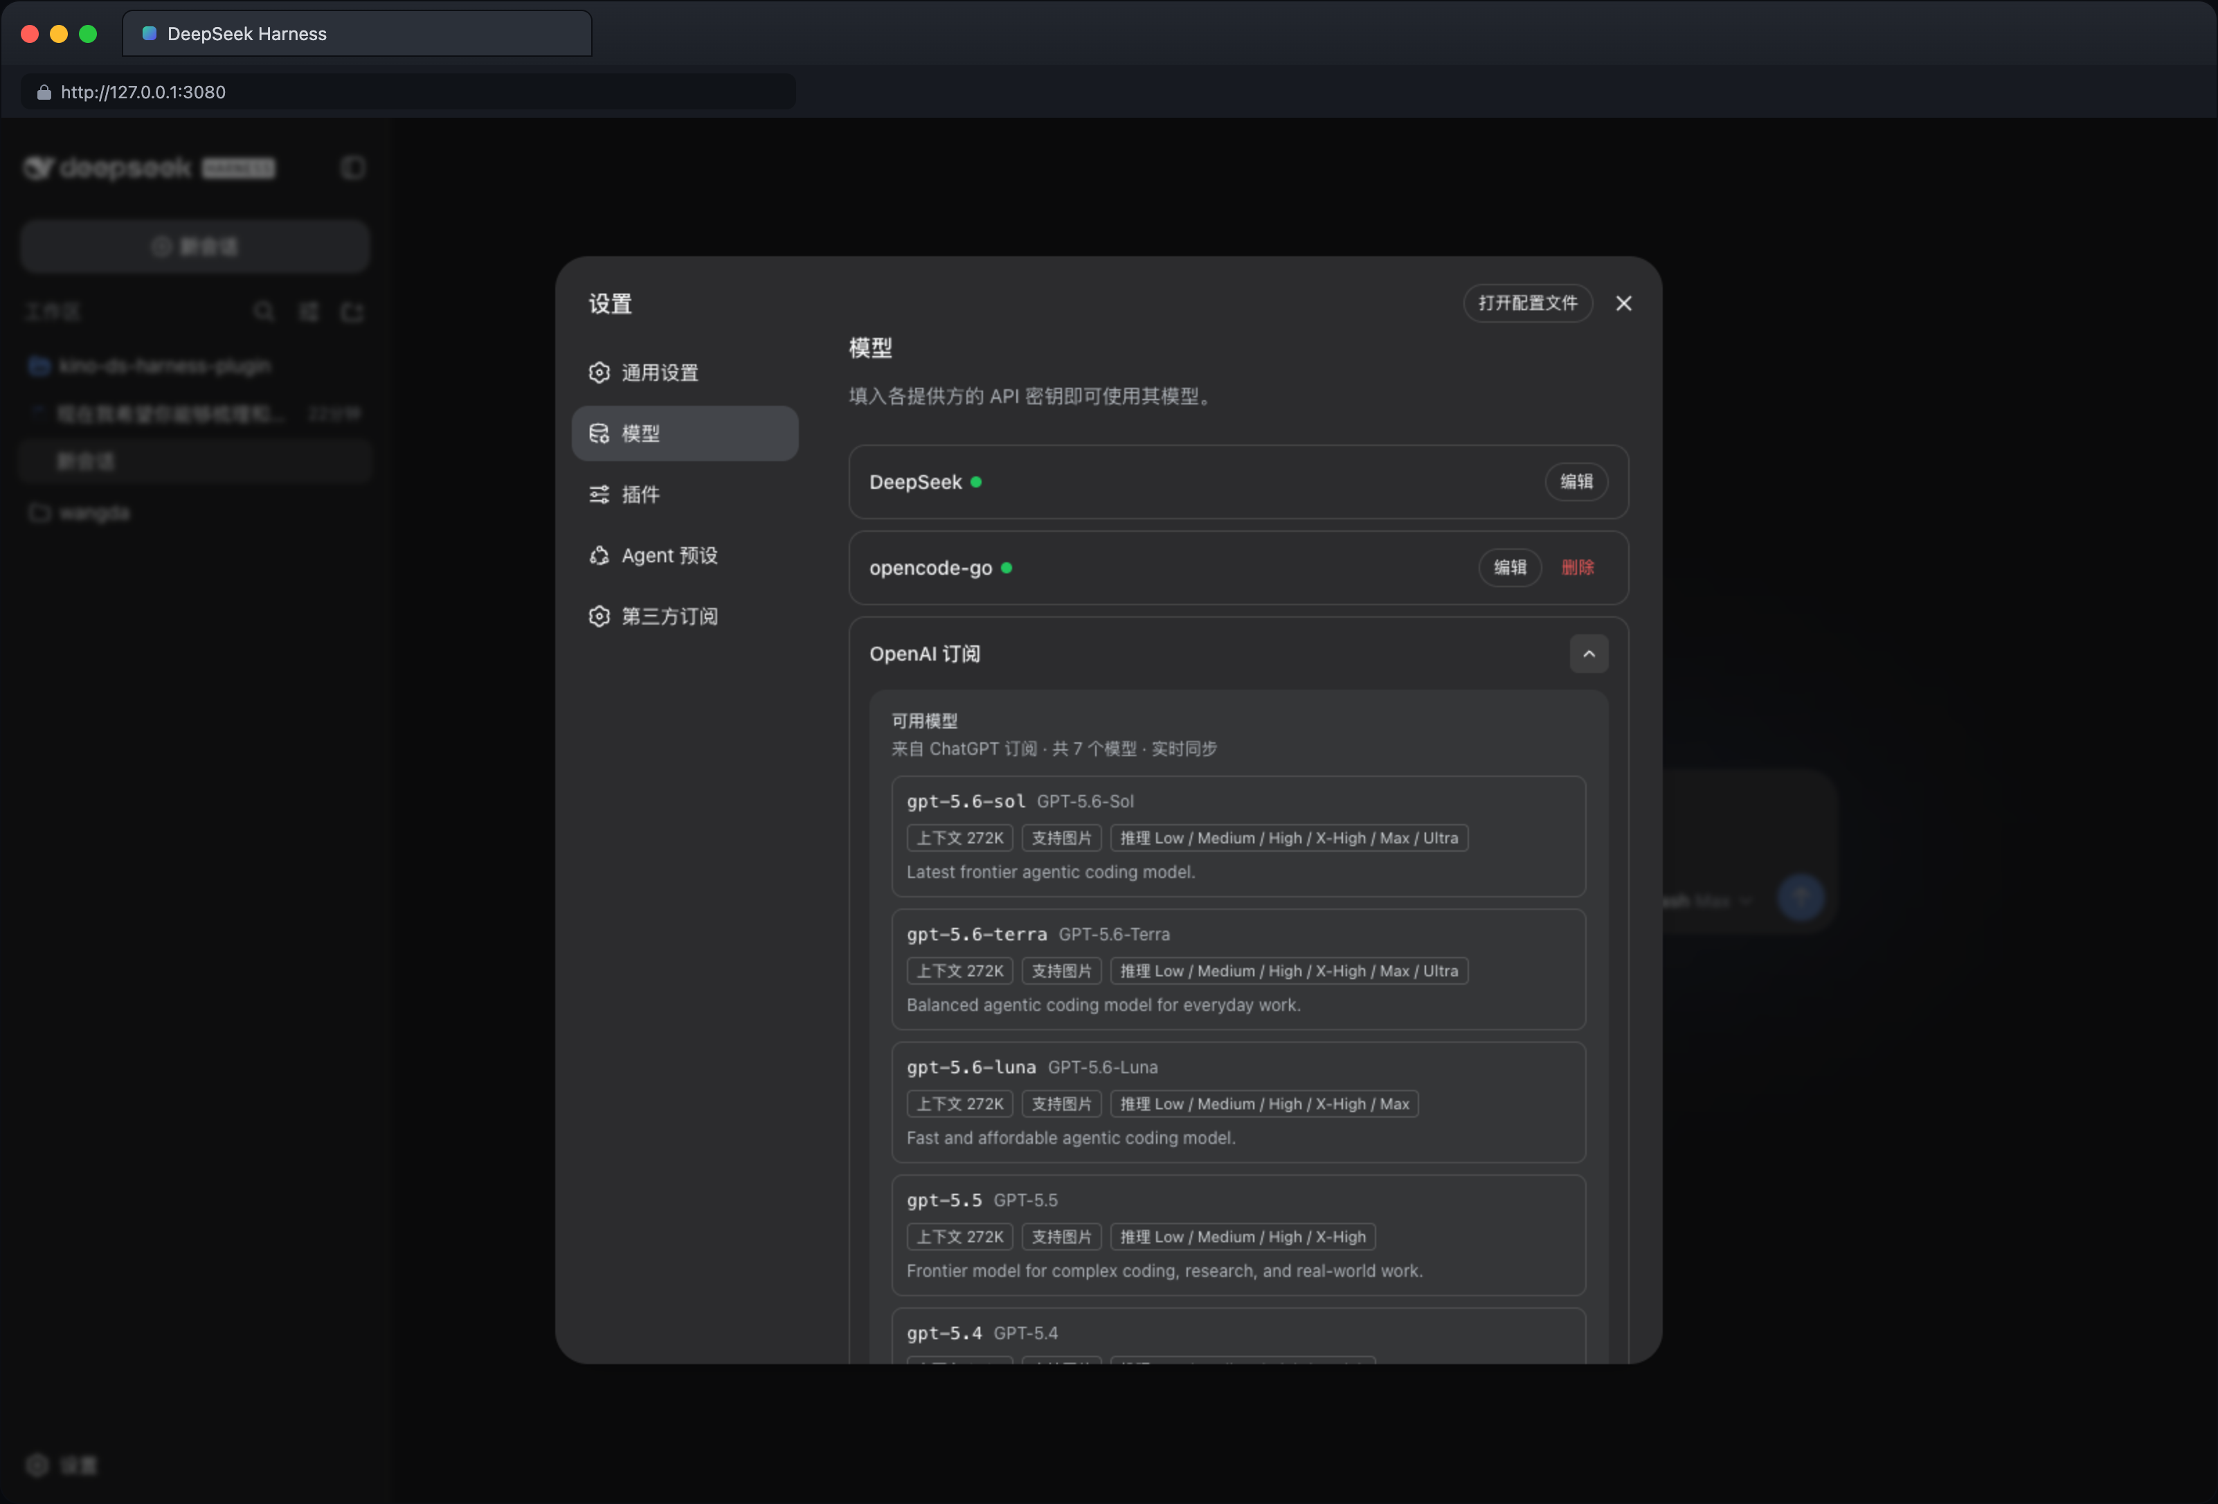Click the blue send button in background chat

(x=1801, y=897)
